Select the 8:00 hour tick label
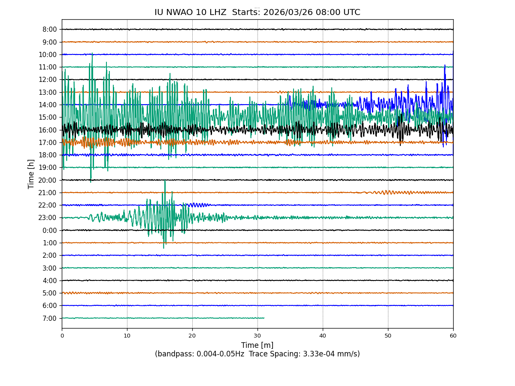 (49, 30)
